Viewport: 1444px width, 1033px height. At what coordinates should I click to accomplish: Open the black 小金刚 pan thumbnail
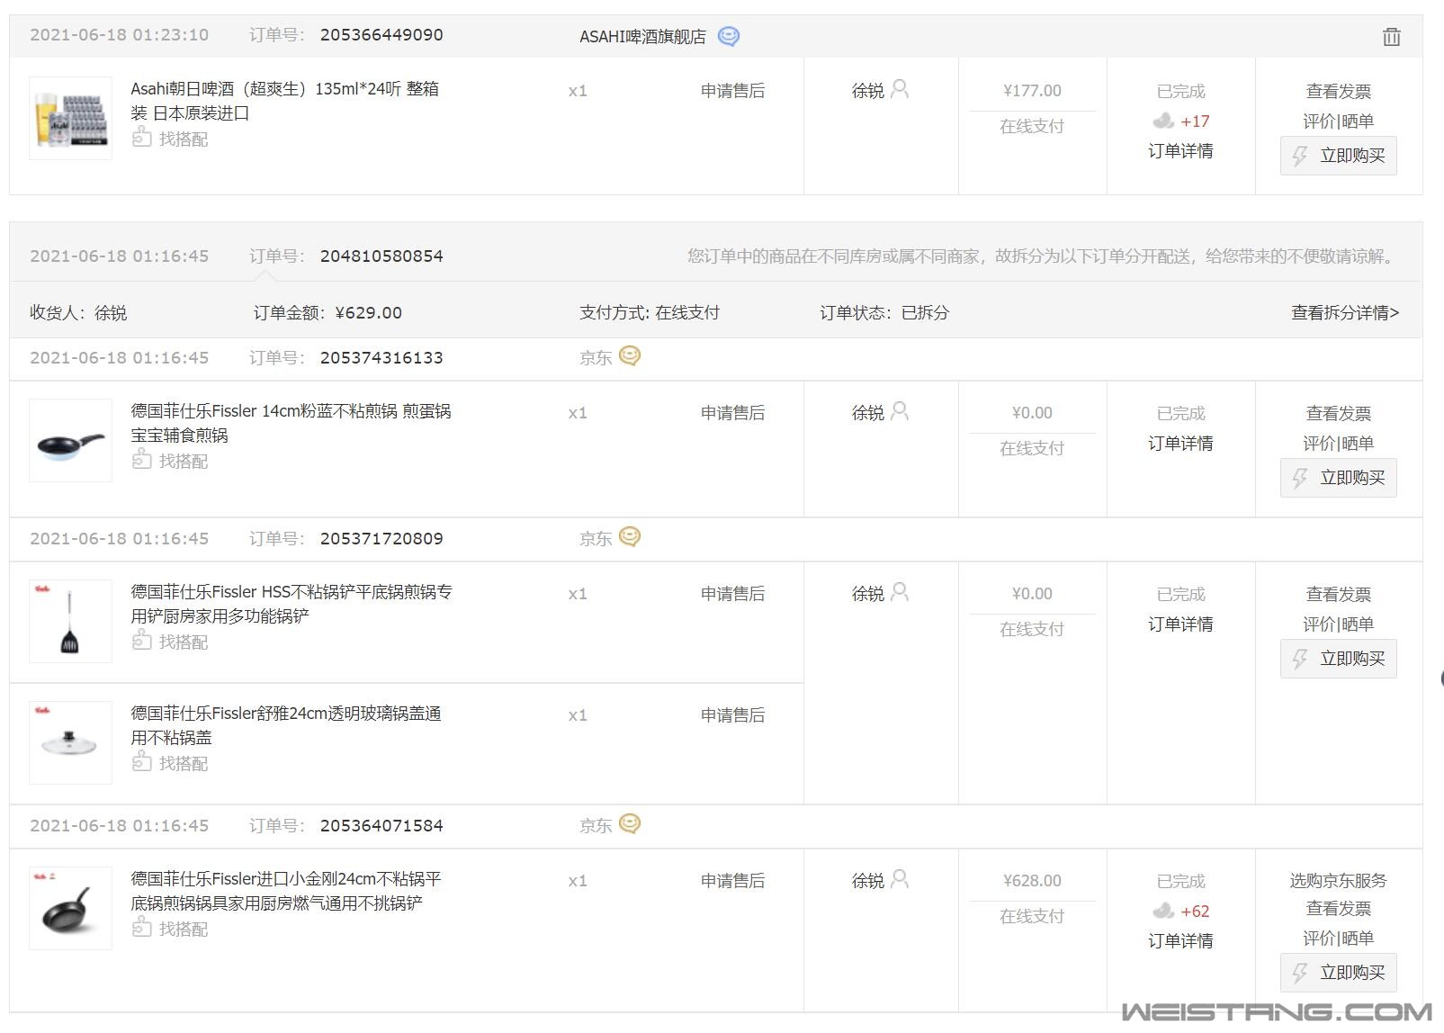coord(70,908)
